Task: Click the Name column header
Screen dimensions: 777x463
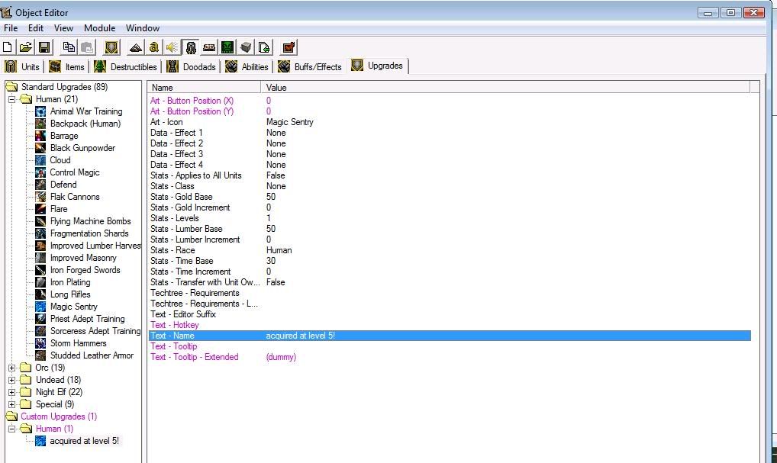Action: pyautogui.click(x=204, y=88)
